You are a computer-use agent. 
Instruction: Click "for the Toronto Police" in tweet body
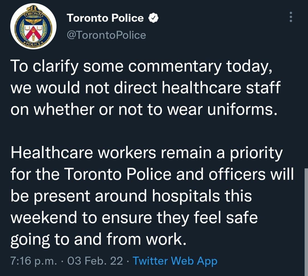click(91, 174)
